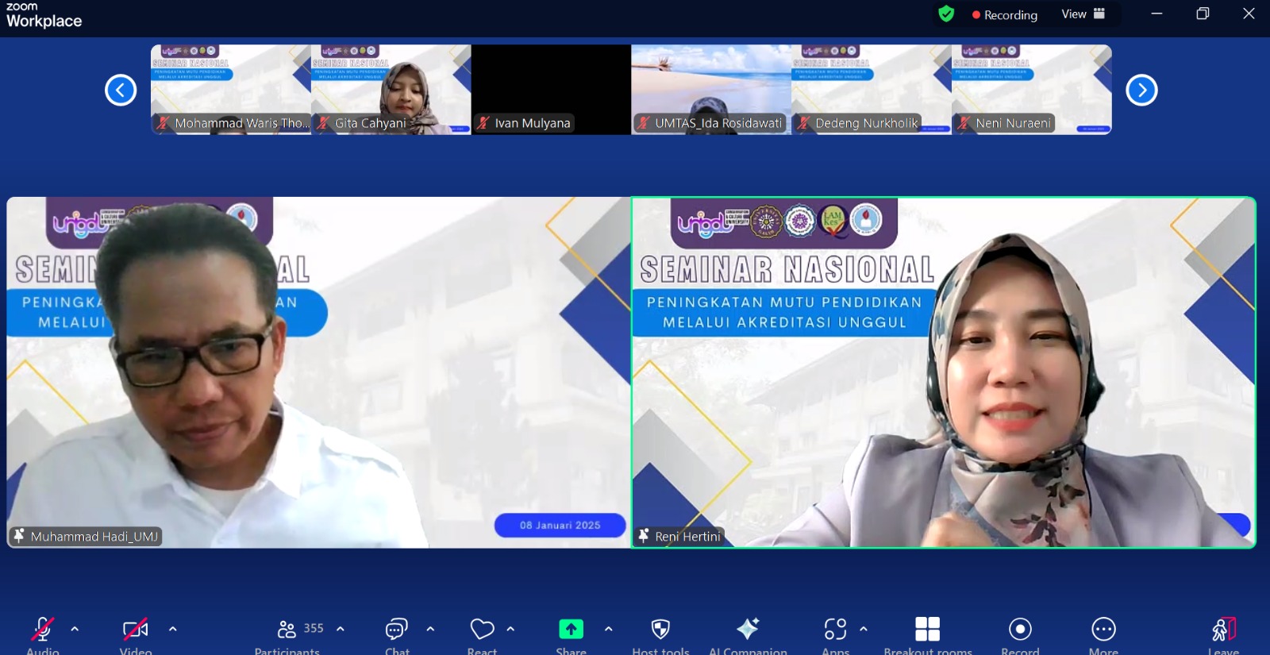Open the Chat panel
This screenshot has width=1270, height=655.
(396, 630)
